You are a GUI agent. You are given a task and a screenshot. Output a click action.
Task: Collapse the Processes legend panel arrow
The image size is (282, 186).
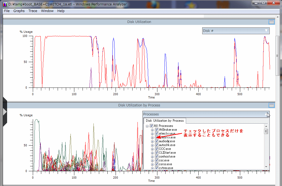pyautogui.click(x=266, y=114)
